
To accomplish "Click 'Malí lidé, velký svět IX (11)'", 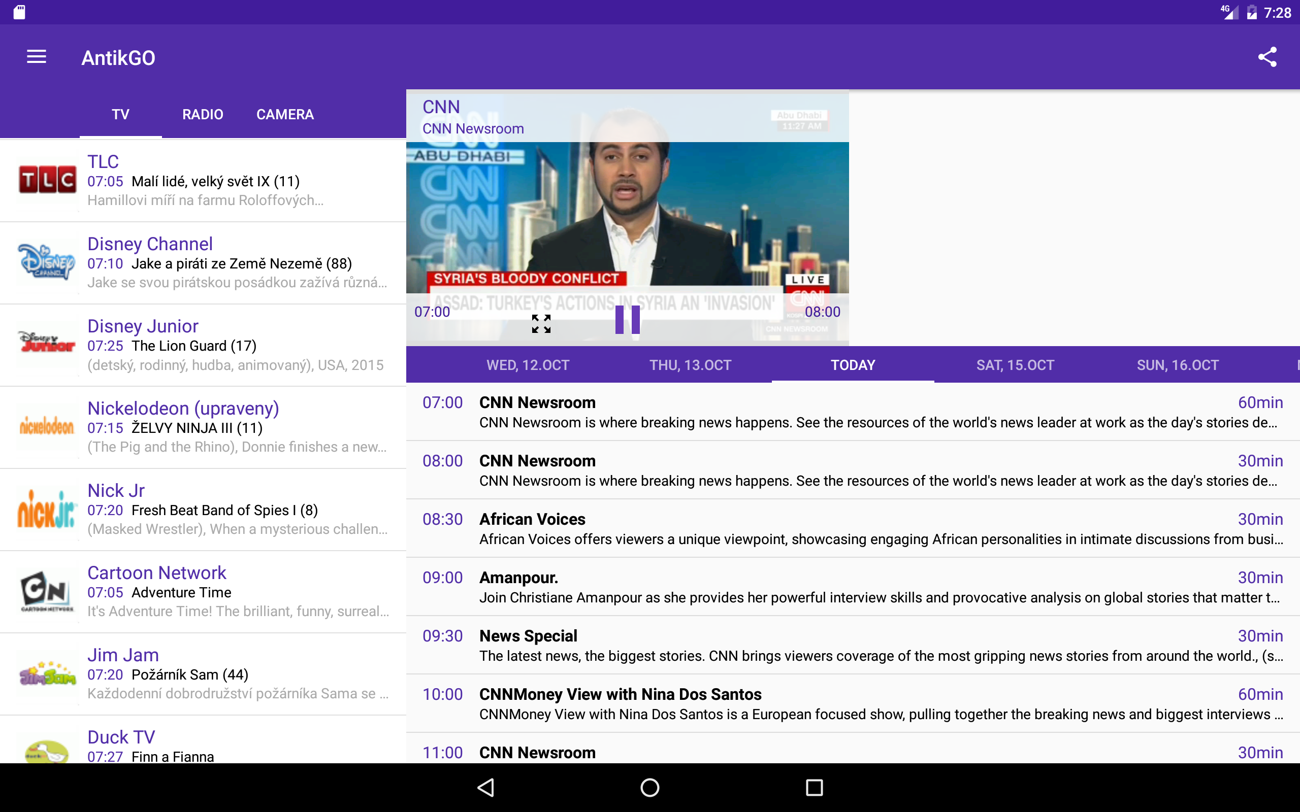I will pos(215,182).
